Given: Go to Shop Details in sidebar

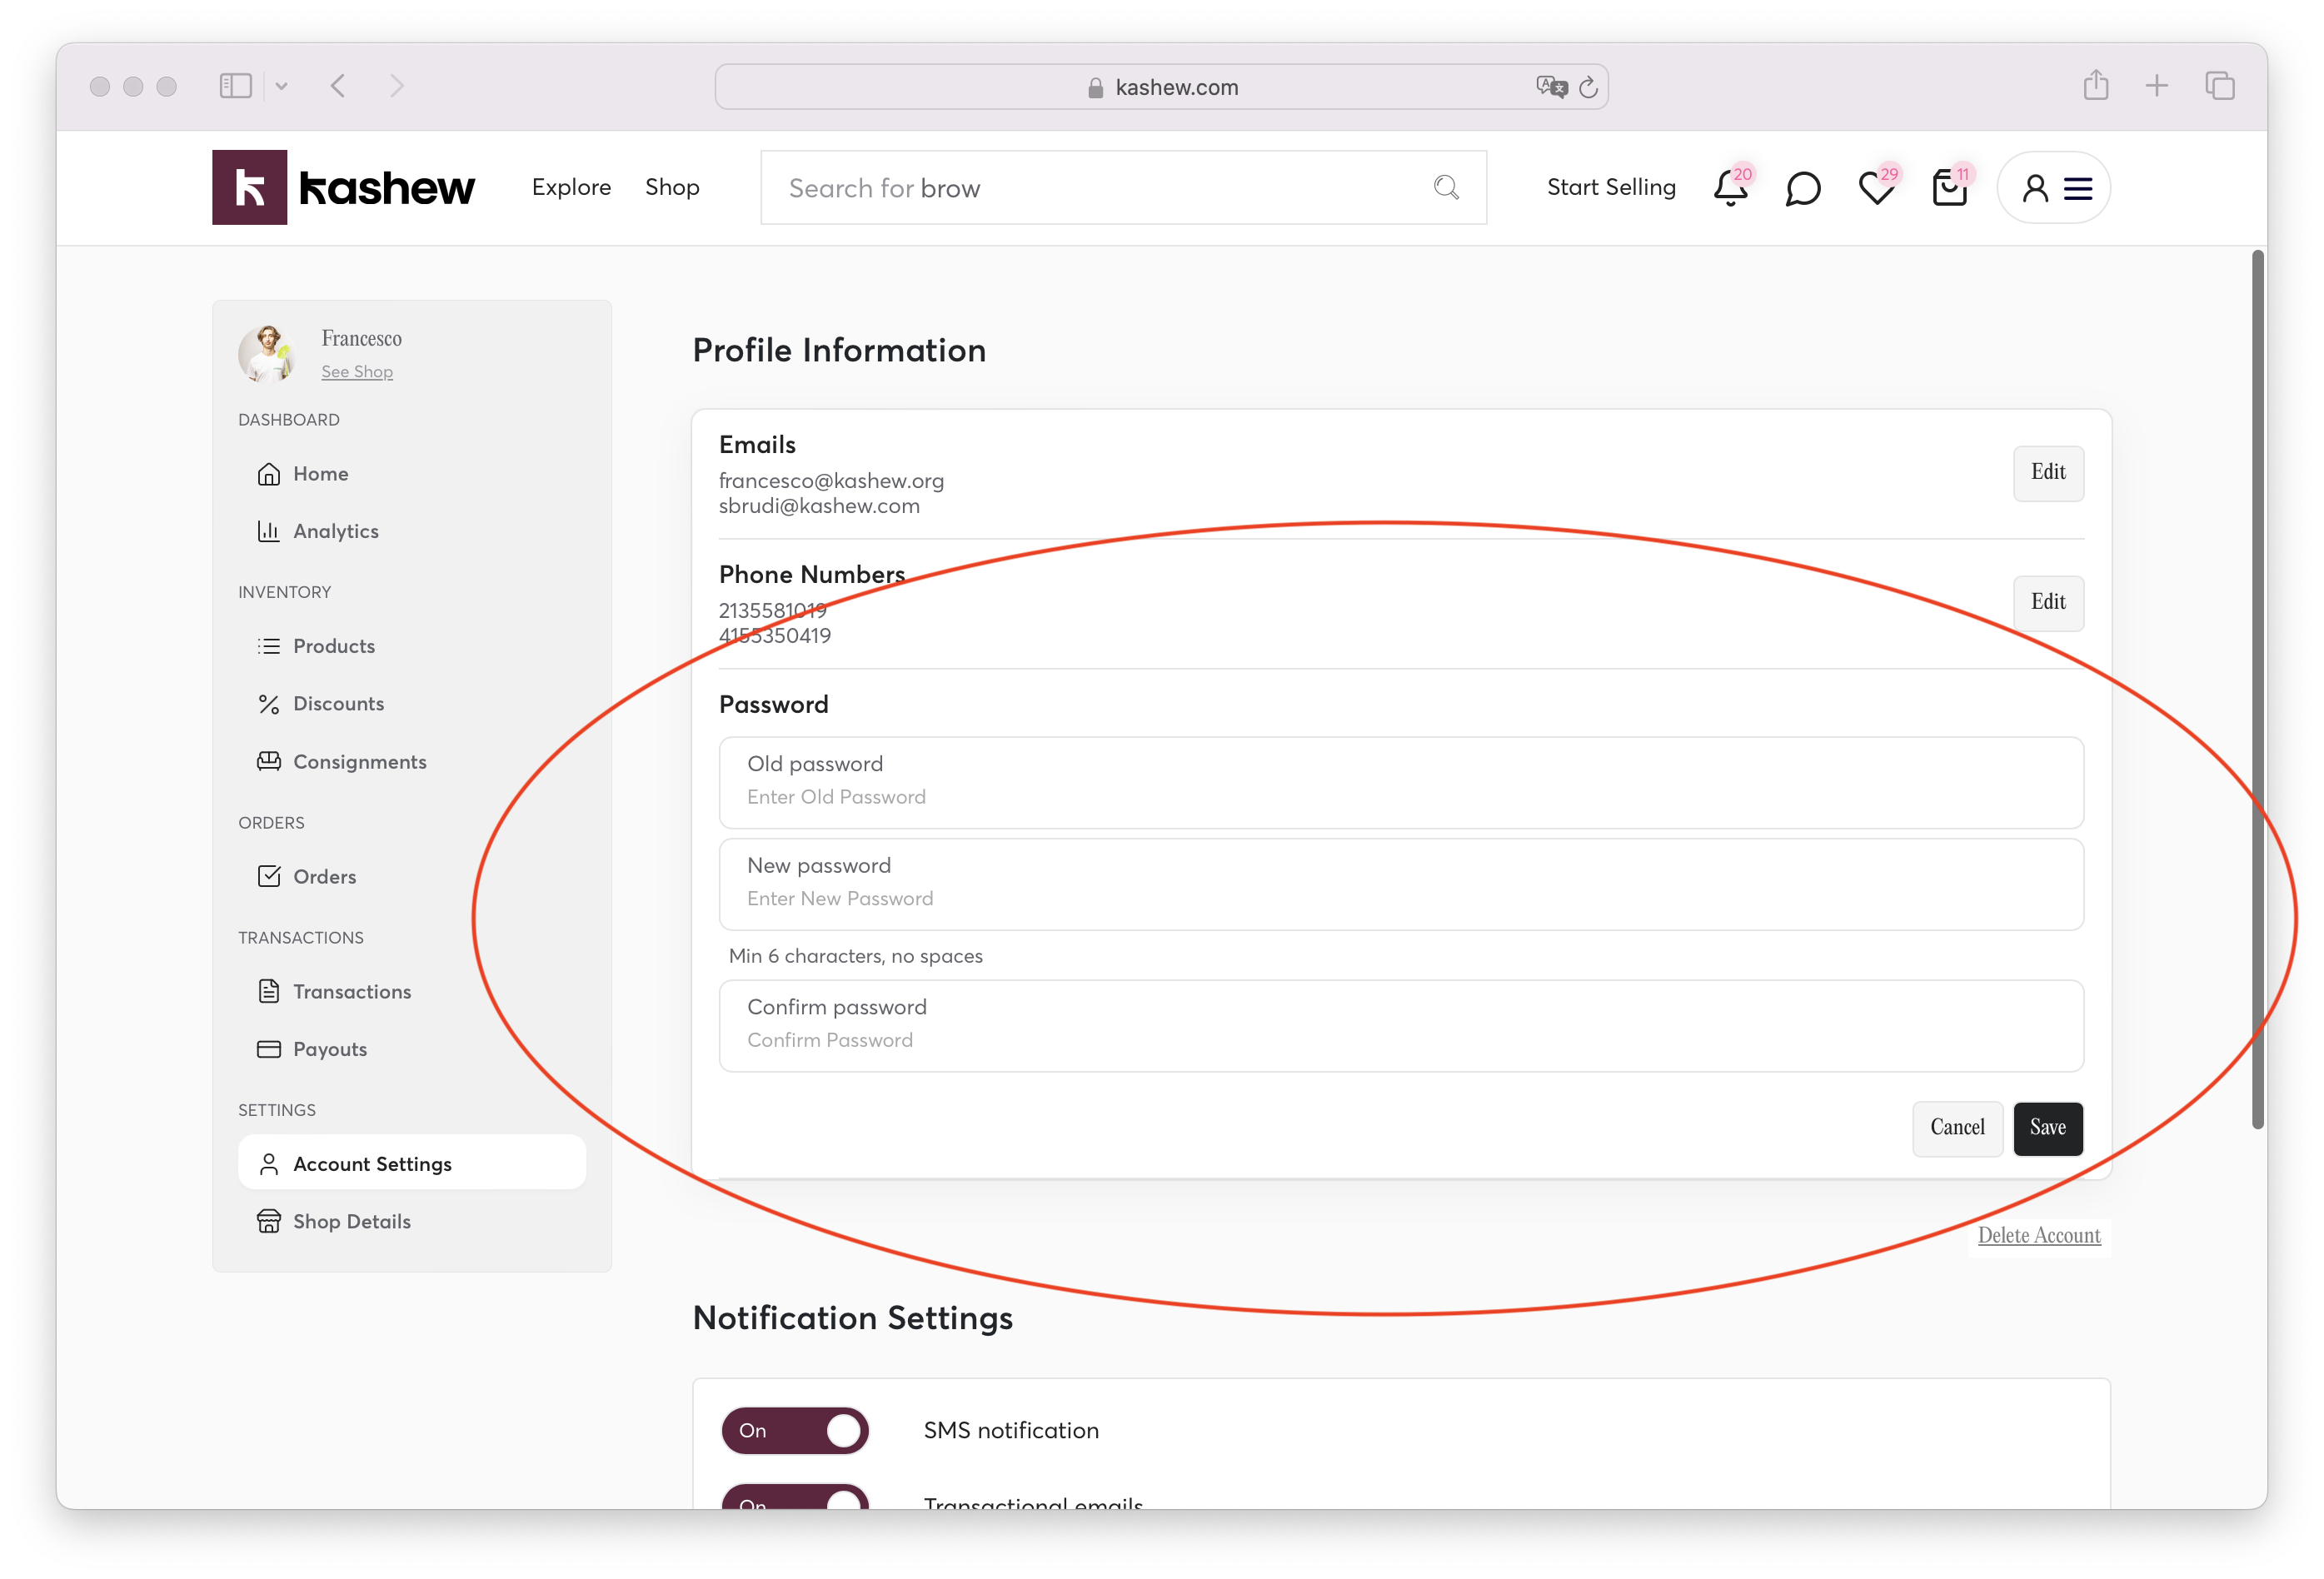Looking at the screenshot, I should coord(351,1221).
